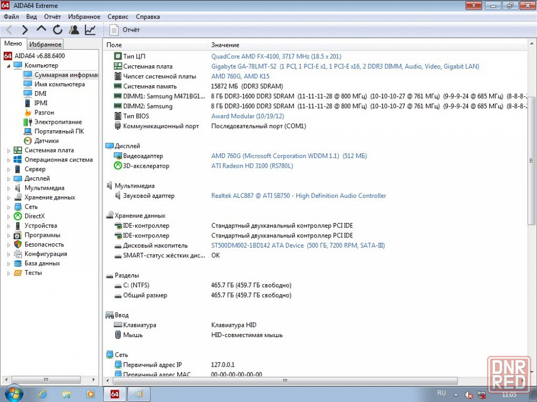Open the Сервис menu

pyautogui.click(x=118, y=17)
